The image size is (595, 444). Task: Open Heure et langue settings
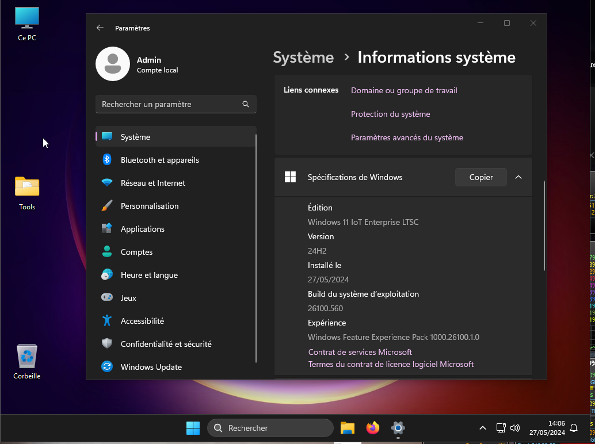click(x=176, y=274)
